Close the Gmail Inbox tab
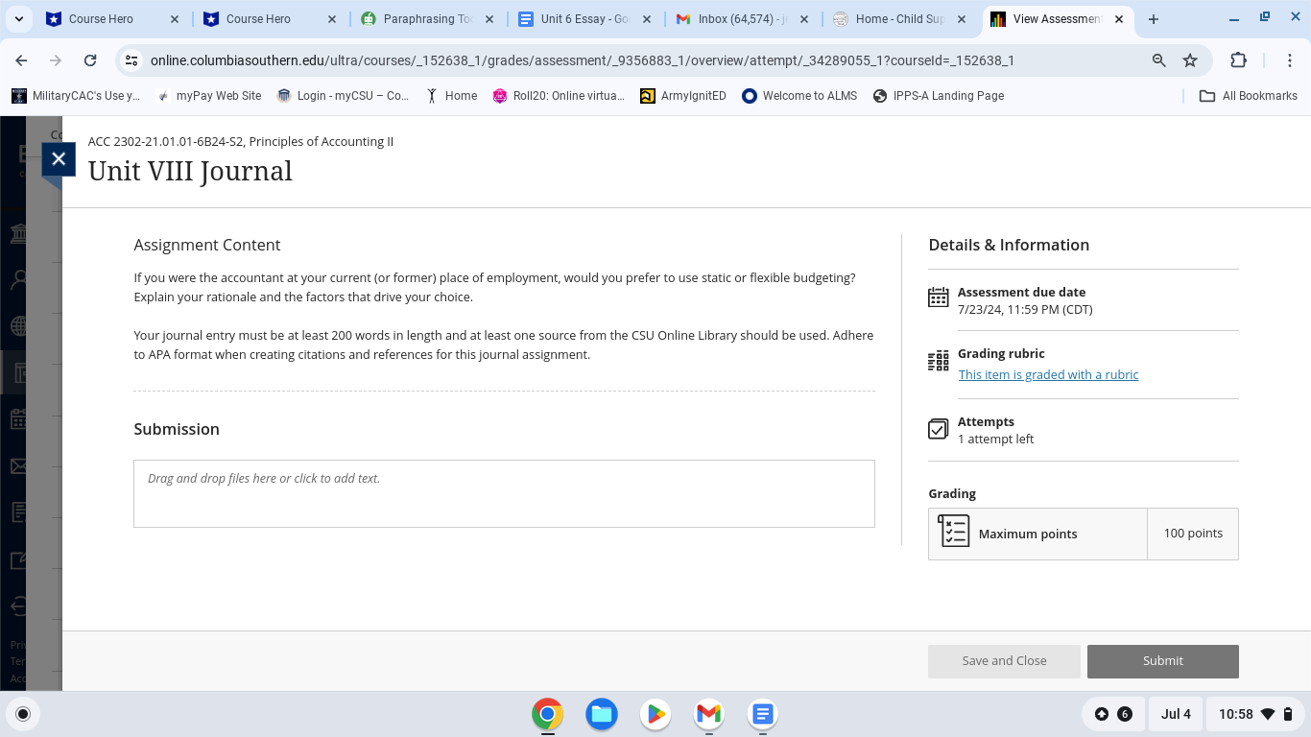 [804, 19]
